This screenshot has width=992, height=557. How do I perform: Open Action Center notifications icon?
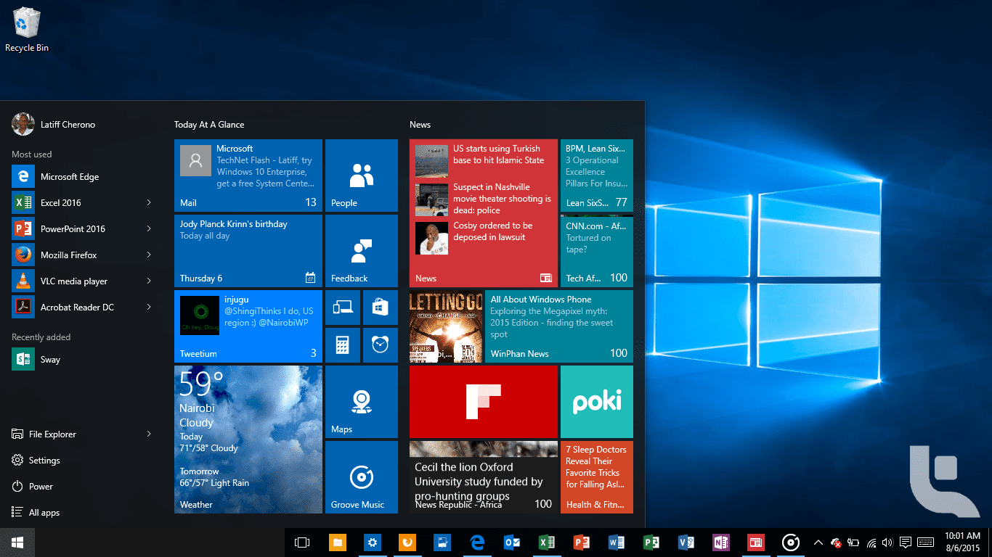(906, 542)
